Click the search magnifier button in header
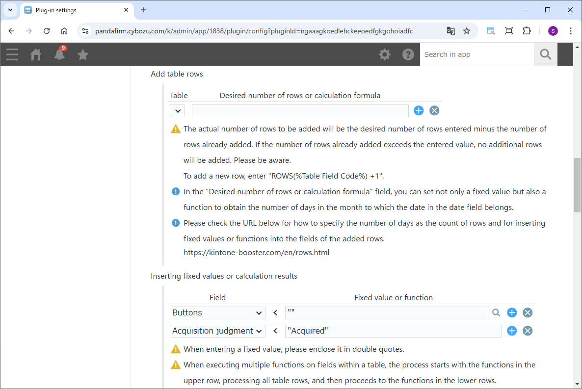 point(545,54)
